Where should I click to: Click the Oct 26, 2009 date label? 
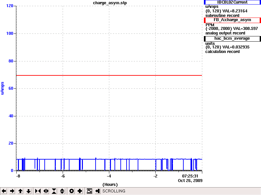[190, 181]
